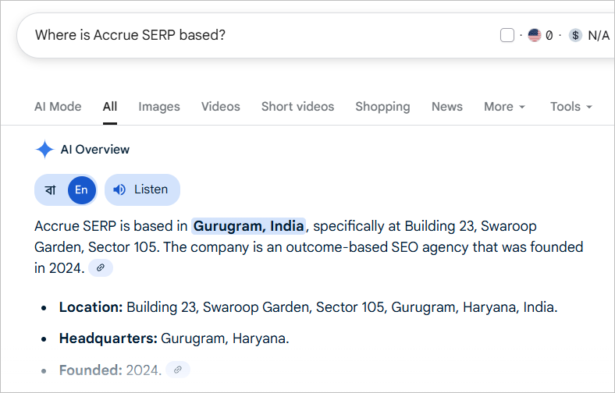Open source link icon after 'in 2024.'

pos(100,268)
